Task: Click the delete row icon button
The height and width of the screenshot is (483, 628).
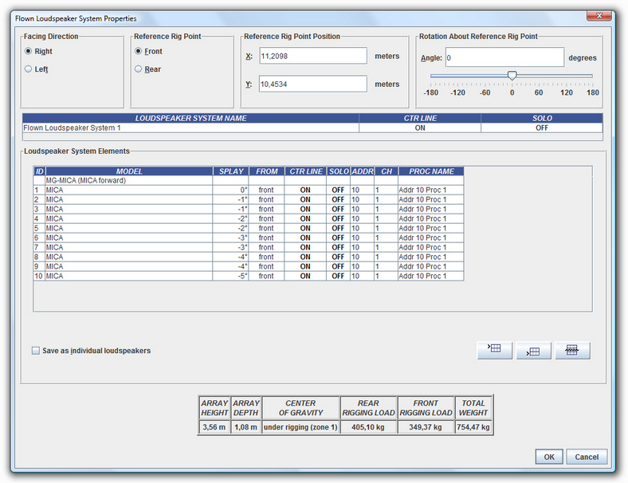Action: pyautogui.click(x=572, y=350)
